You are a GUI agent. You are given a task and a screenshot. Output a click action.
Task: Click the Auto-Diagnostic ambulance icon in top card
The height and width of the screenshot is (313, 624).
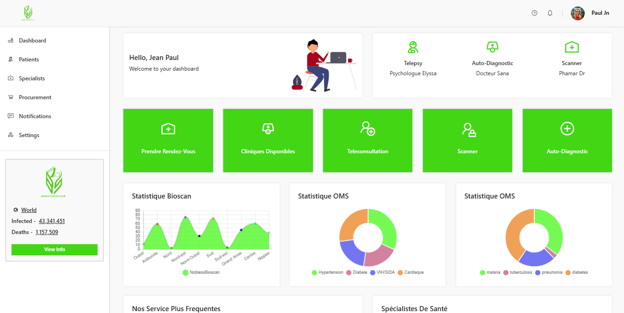(x=492, y=47)
